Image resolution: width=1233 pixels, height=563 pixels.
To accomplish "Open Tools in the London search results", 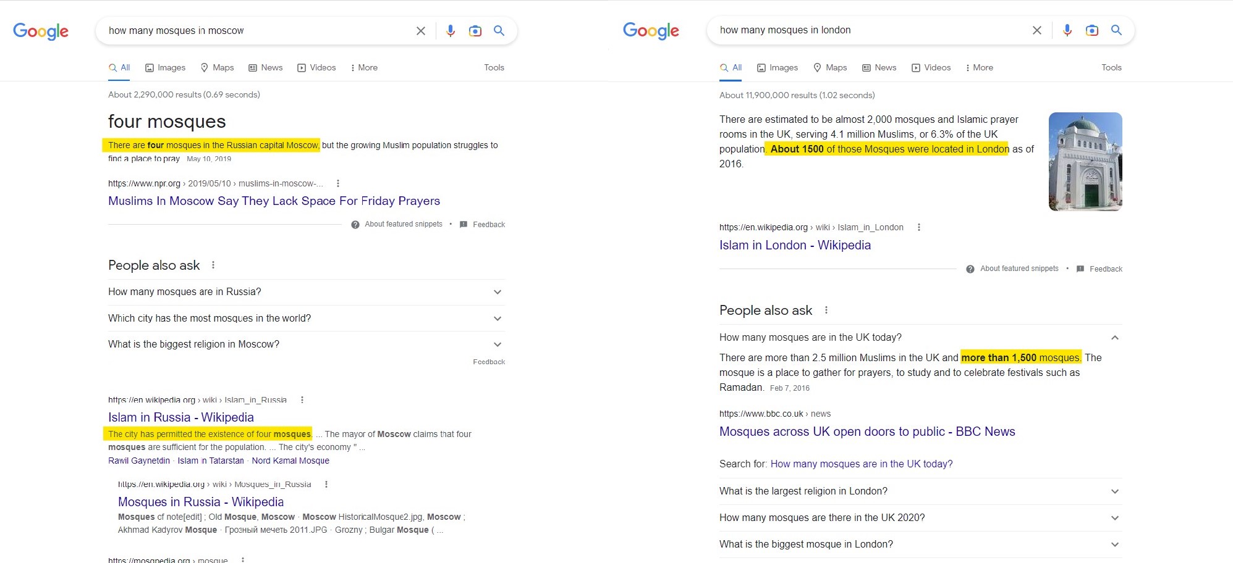I will tap(1111, 68).
